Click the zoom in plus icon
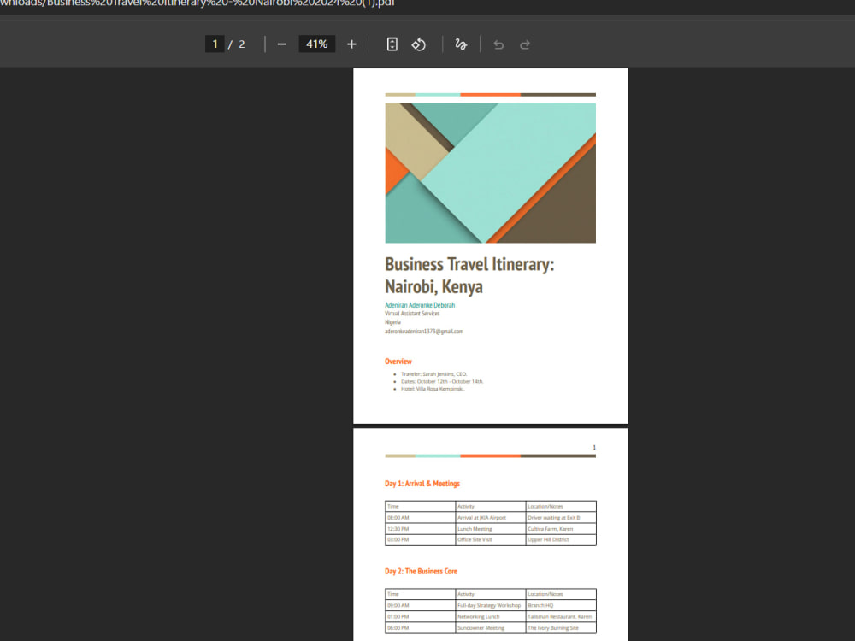 pos(351,44)
